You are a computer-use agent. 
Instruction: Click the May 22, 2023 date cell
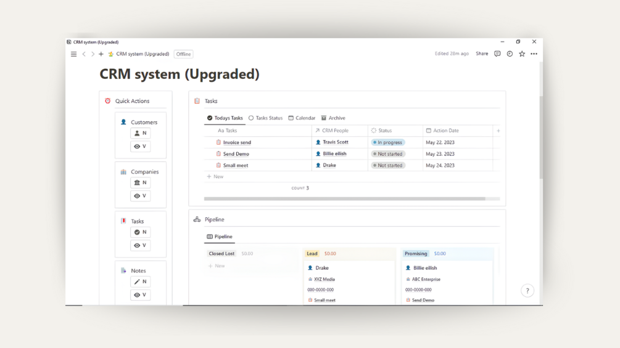tap(440, 142)
